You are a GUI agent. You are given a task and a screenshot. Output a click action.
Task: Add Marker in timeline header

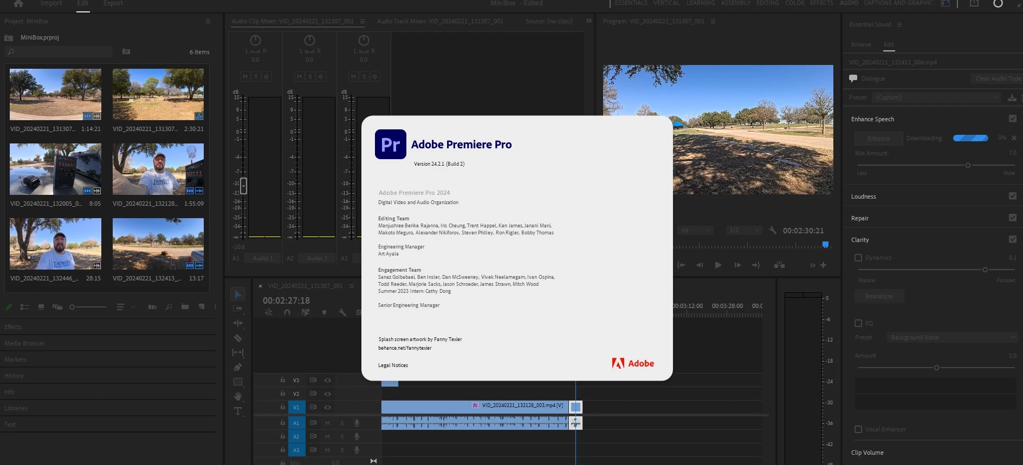pos(324,312)
